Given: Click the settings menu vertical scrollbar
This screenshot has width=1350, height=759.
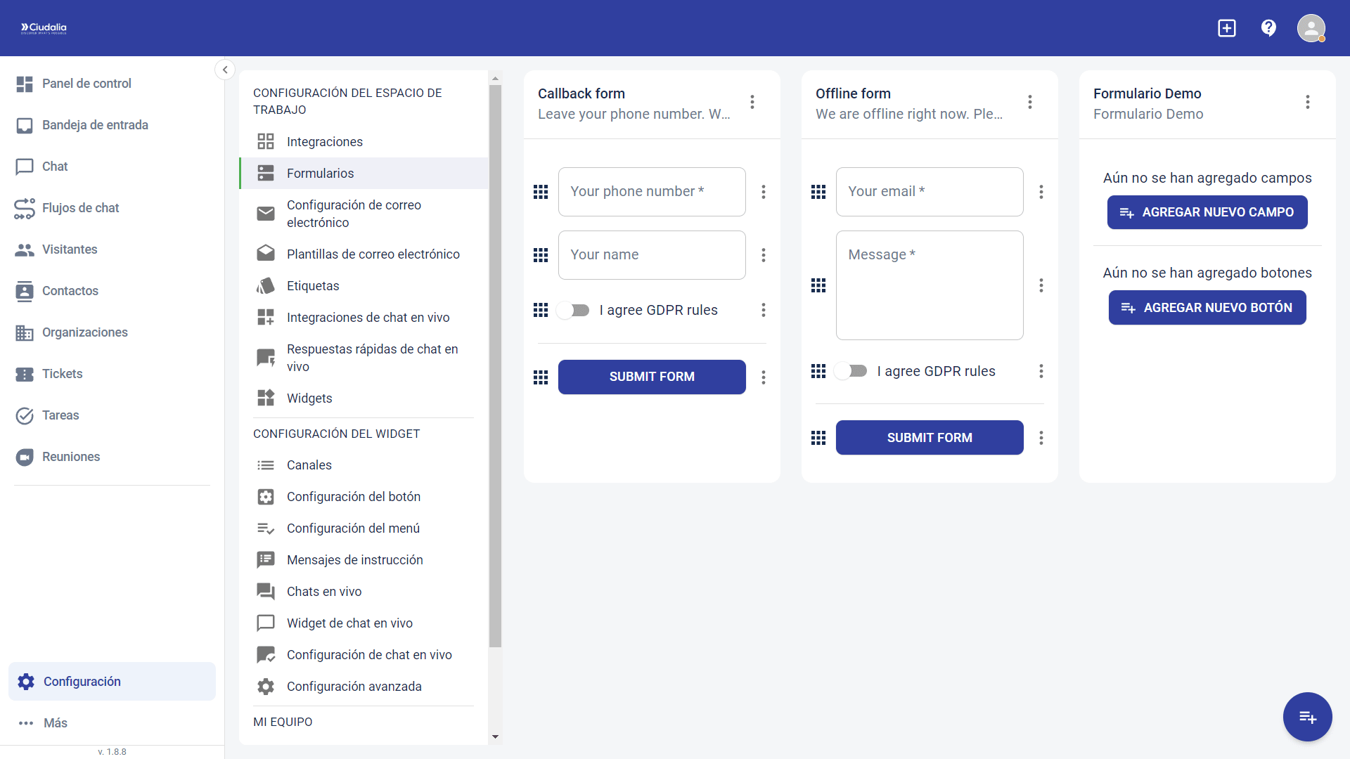Looking at the screenshot, I should [496, 365].
